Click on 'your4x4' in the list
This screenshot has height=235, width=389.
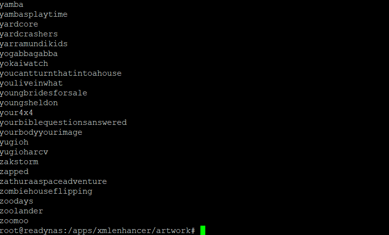[x=16, y=113]
